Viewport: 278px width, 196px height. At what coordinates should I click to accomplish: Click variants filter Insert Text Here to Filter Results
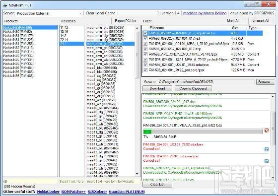click(x=113, y=181)
